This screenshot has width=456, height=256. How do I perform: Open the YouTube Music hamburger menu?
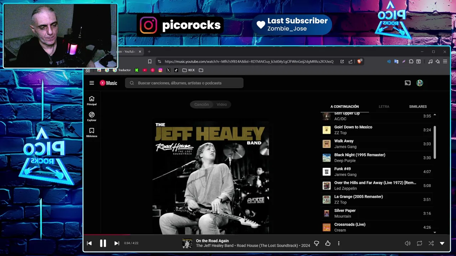tap(92, 83)
